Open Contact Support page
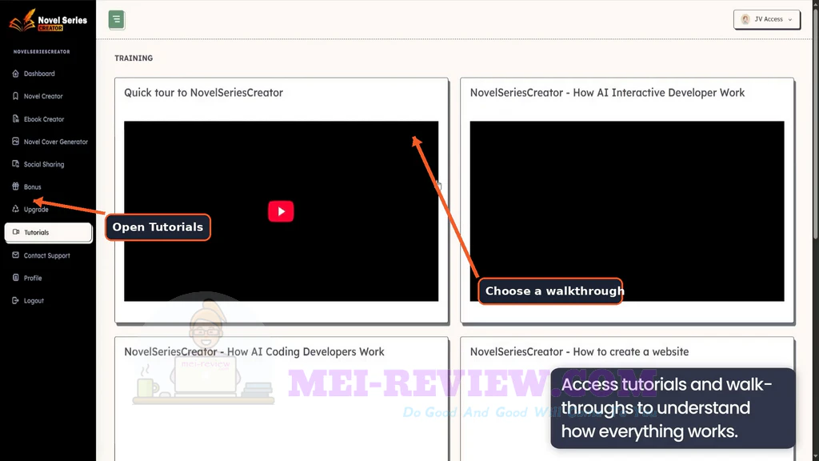This screenshot has width=819, height=461. pyautogui.click(x=46, y=255)
